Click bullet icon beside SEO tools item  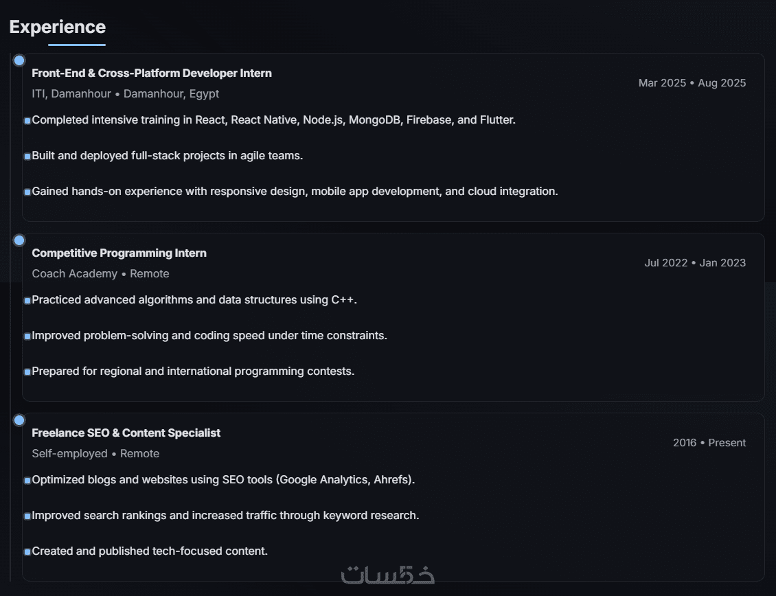point(27,481)
